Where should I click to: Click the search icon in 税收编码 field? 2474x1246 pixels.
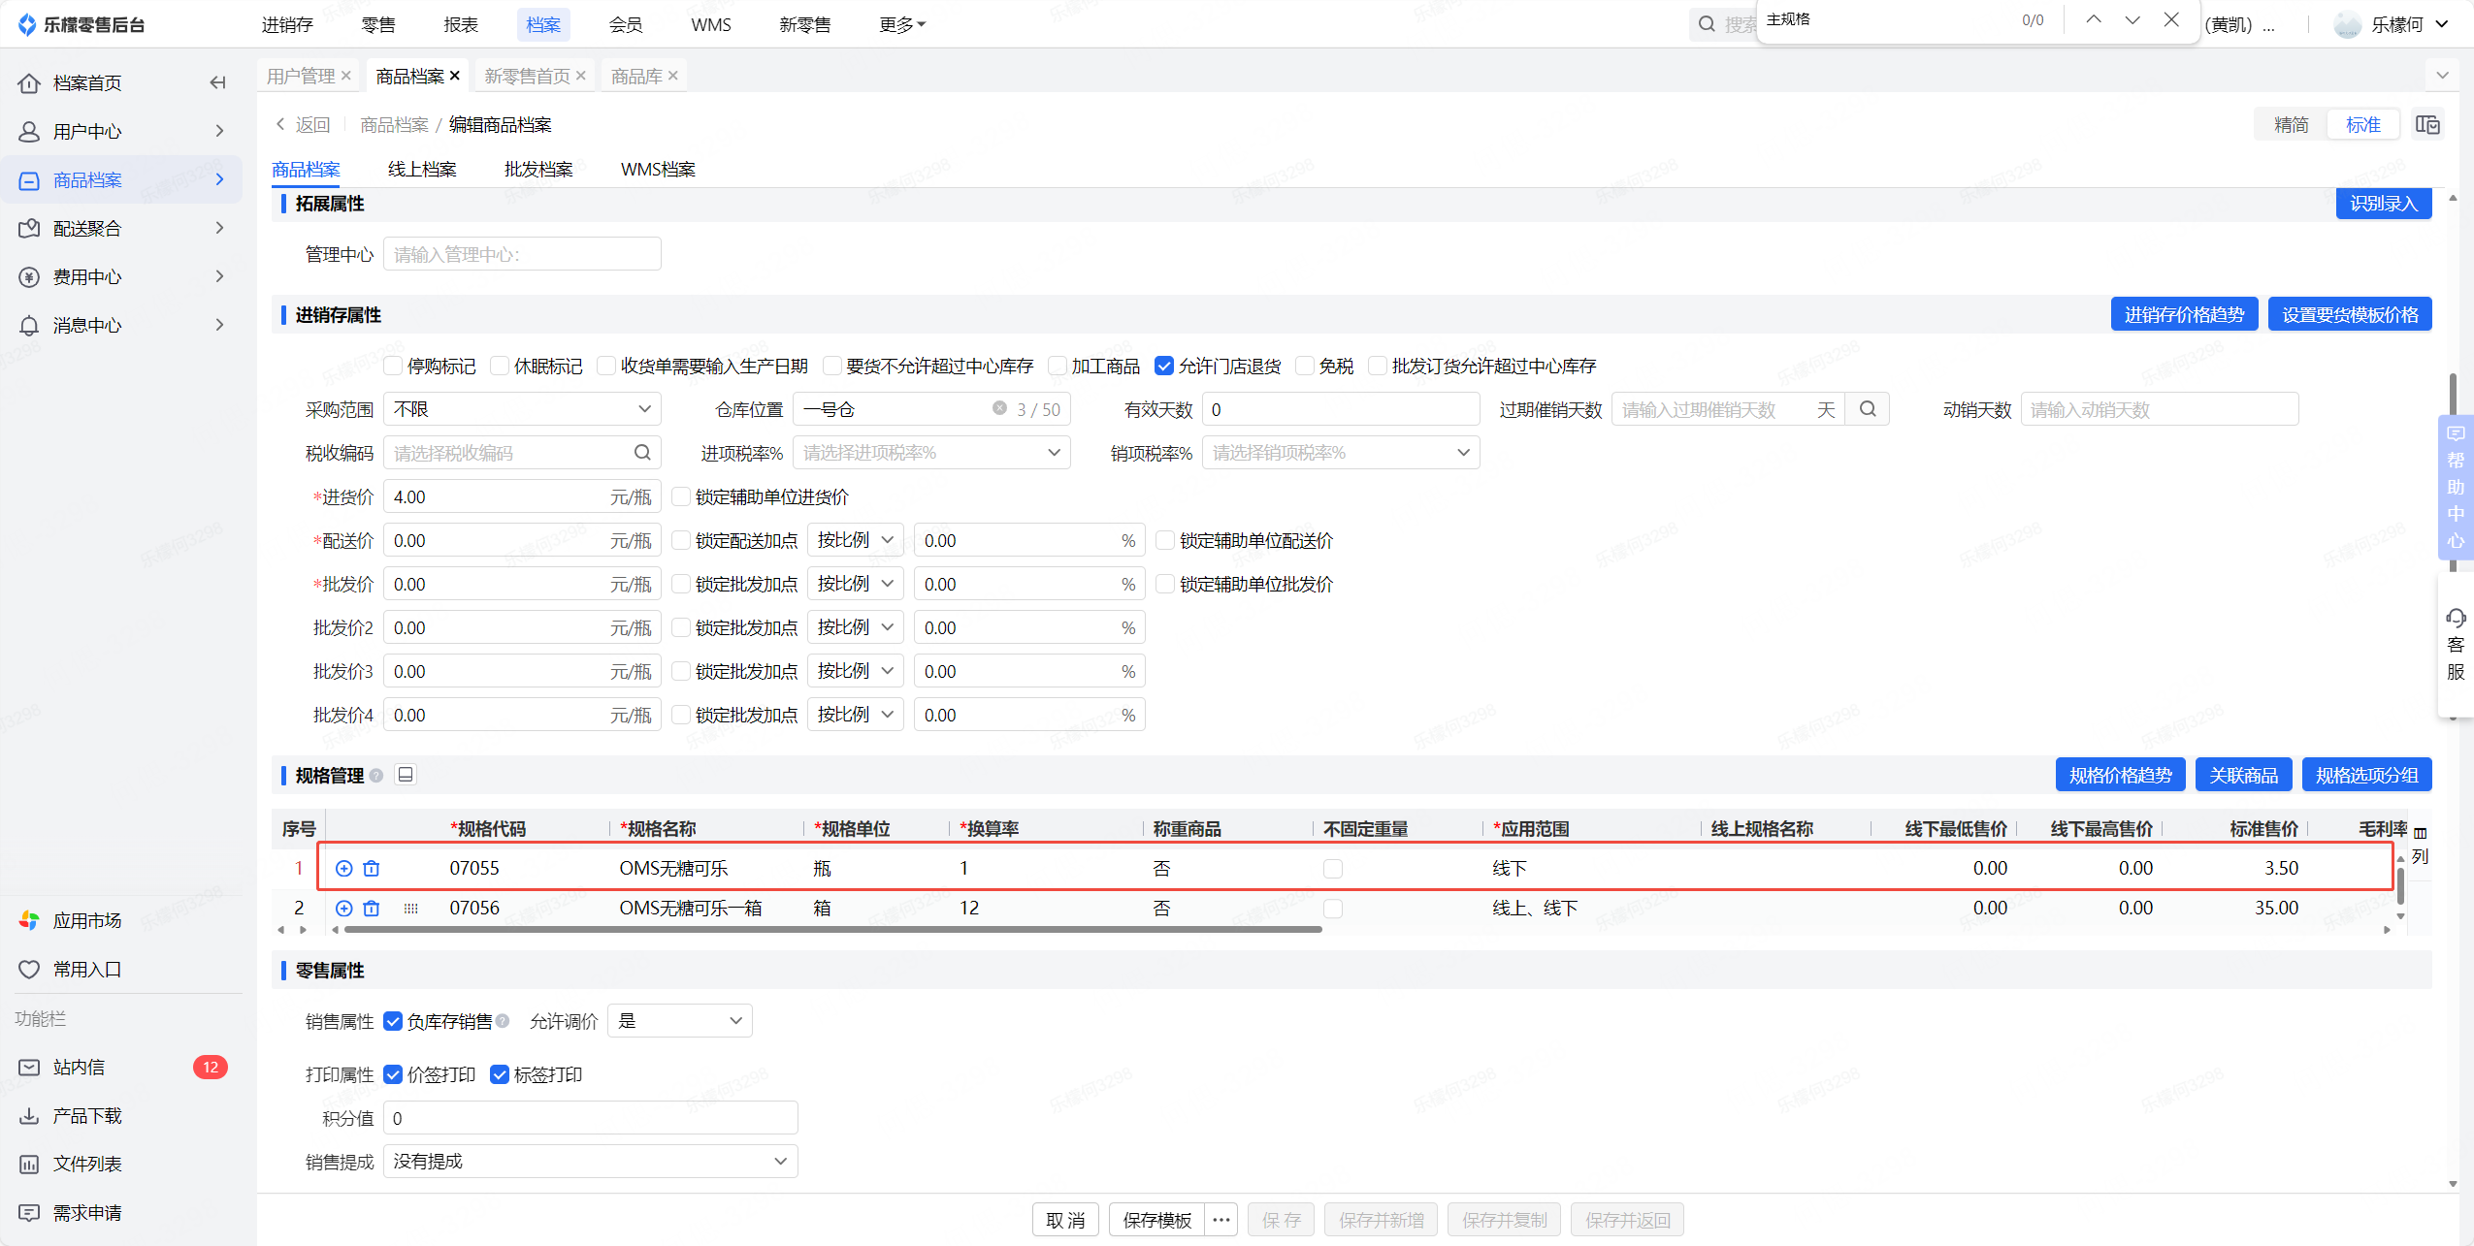click(642, 452)
